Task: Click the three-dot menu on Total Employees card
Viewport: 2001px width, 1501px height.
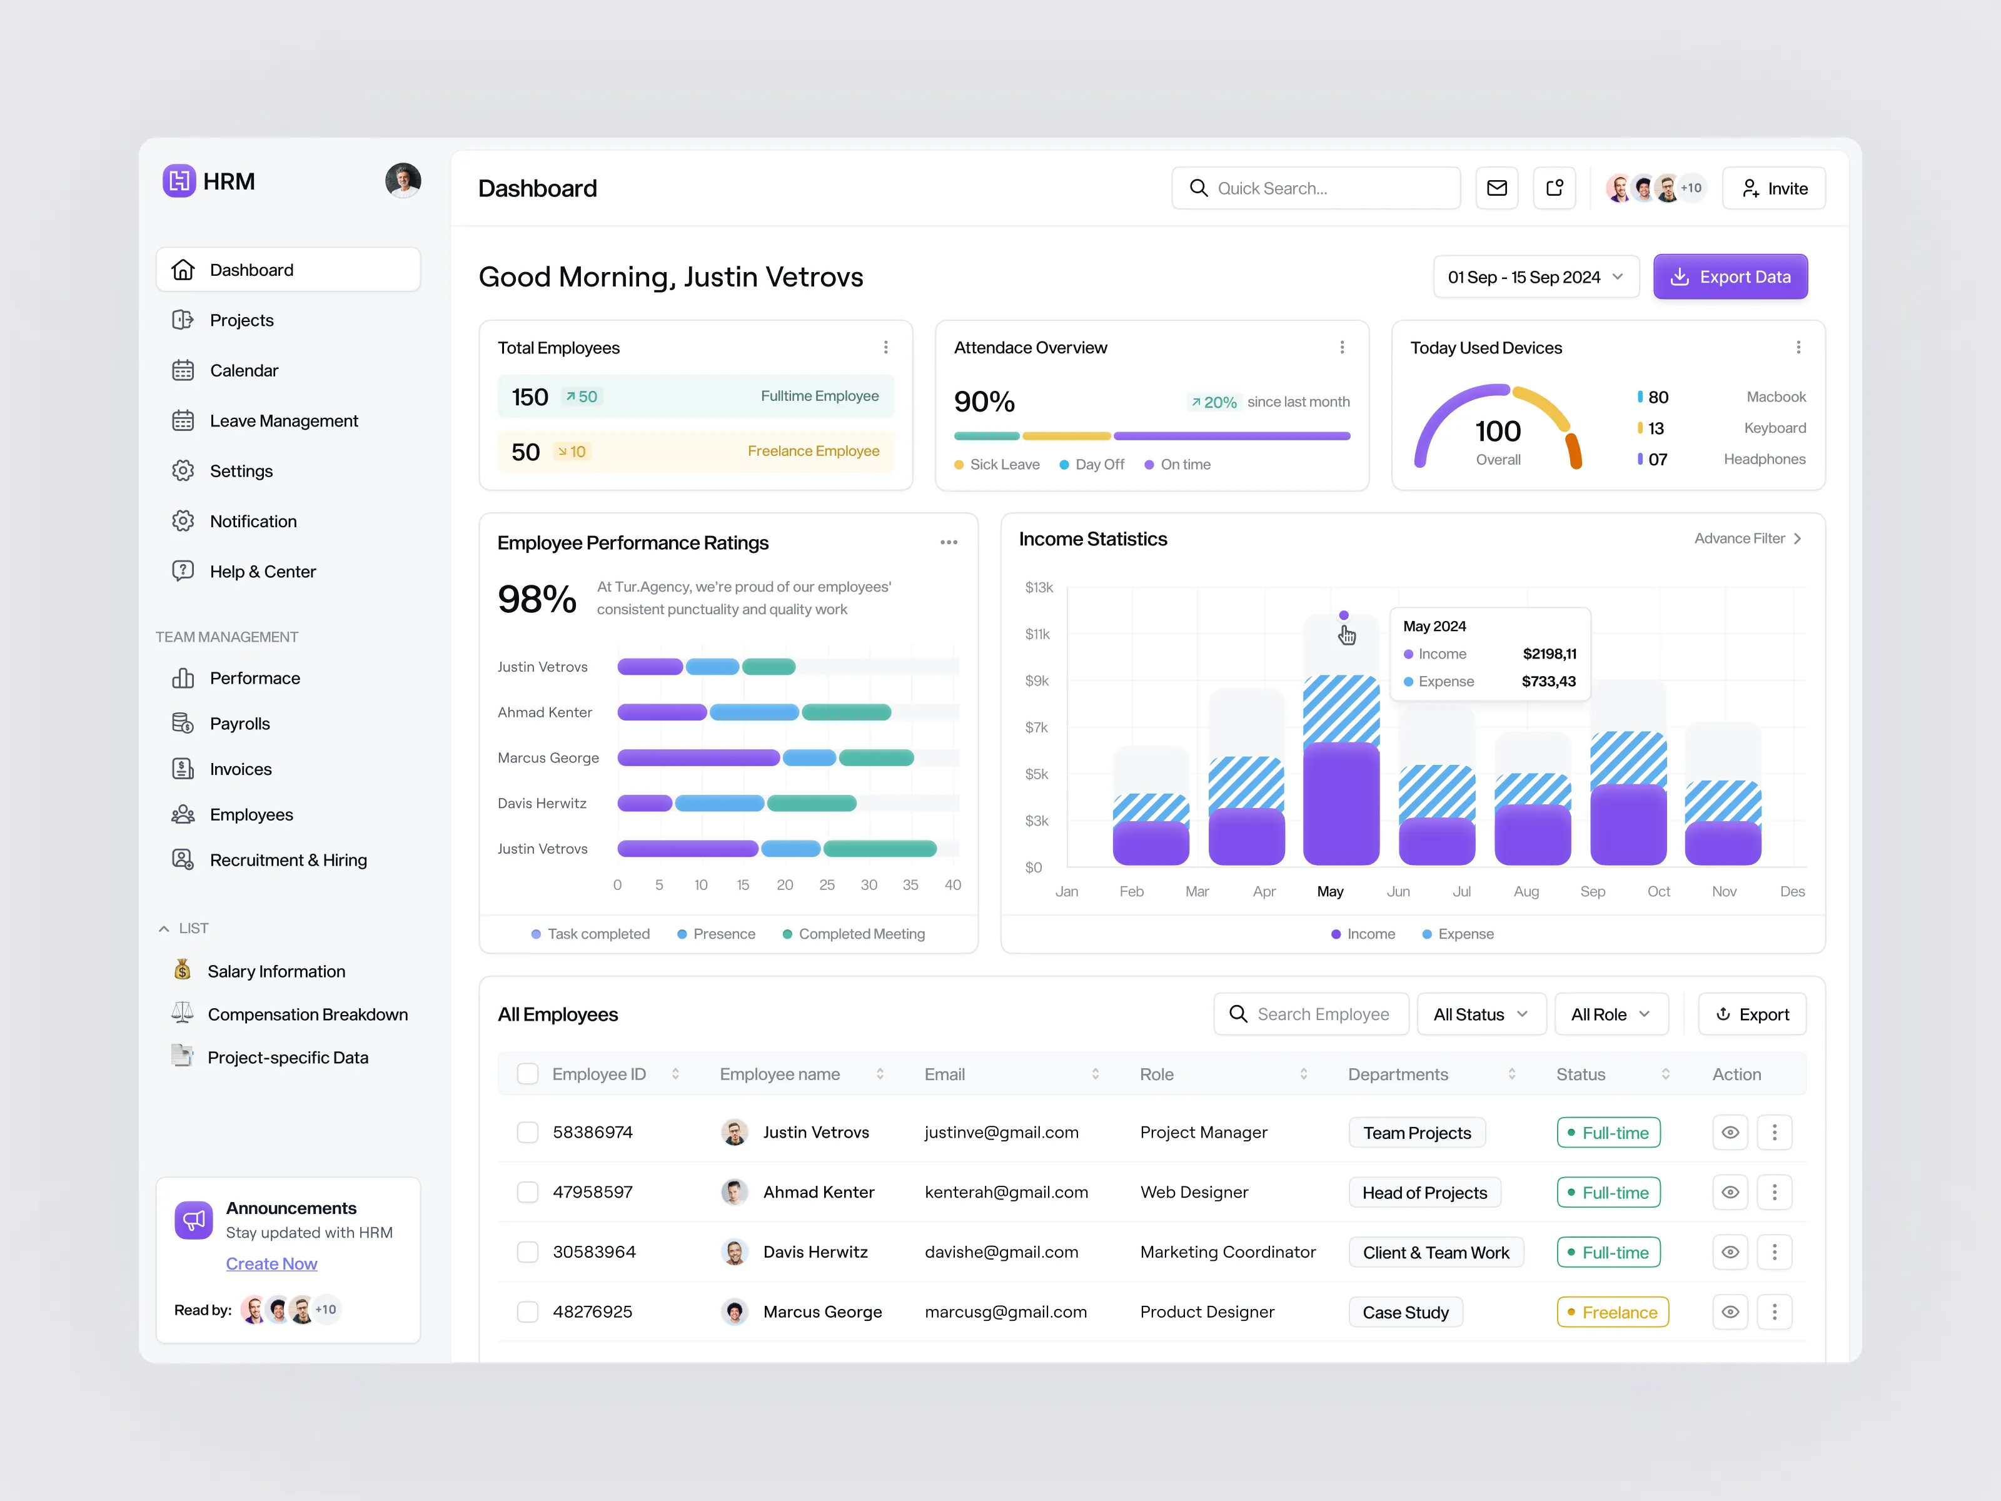Action: (885, 346)
